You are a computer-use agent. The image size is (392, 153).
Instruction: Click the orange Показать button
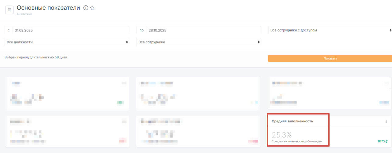click(x=330, y=58)
